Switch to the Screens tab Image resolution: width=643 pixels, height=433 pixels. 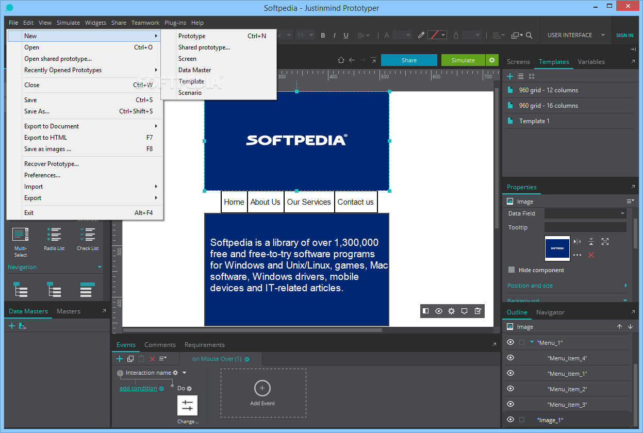click(x=518, y=62)
